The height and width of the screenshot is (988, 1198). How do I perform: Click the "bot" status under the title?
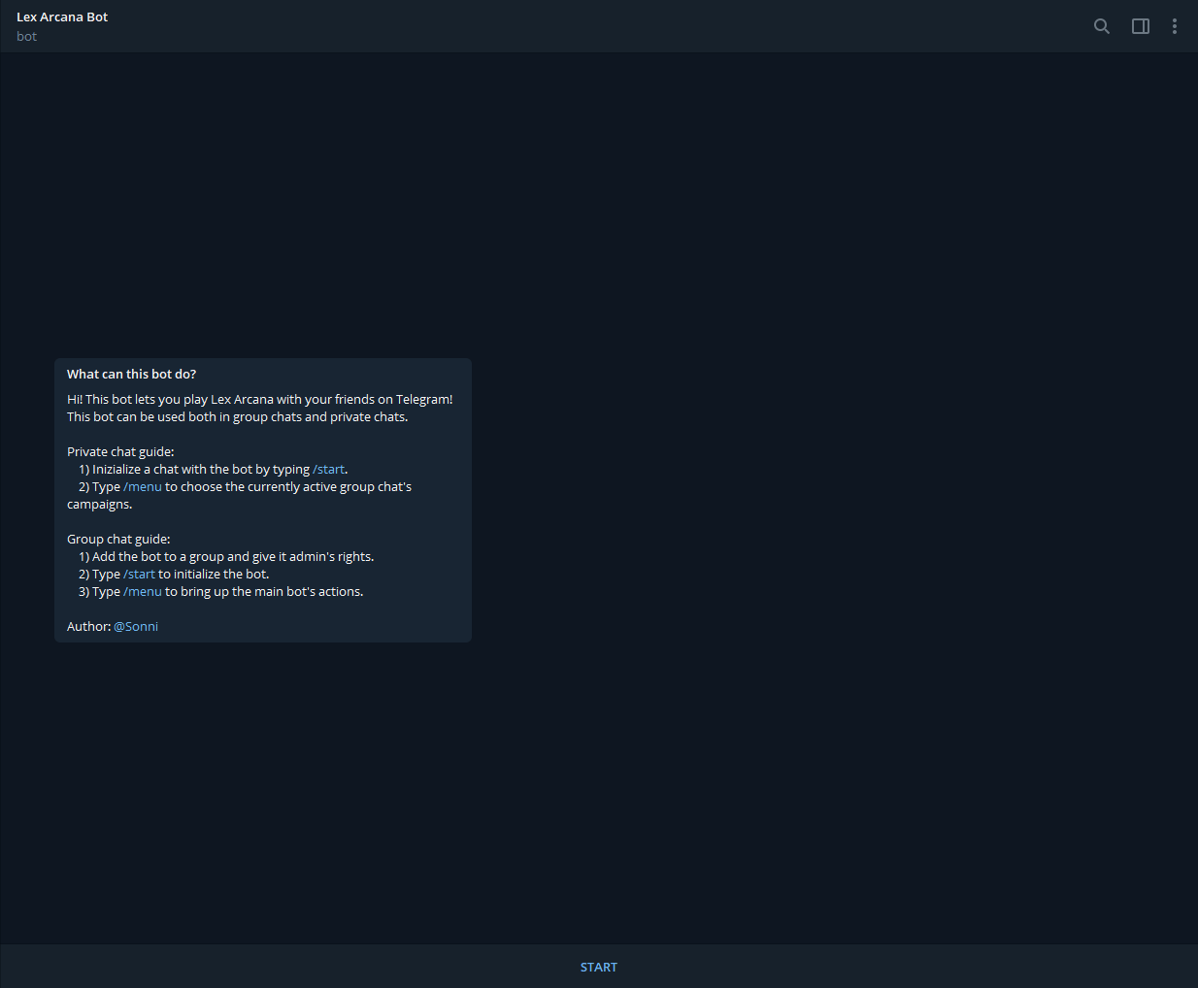point(26,37)
